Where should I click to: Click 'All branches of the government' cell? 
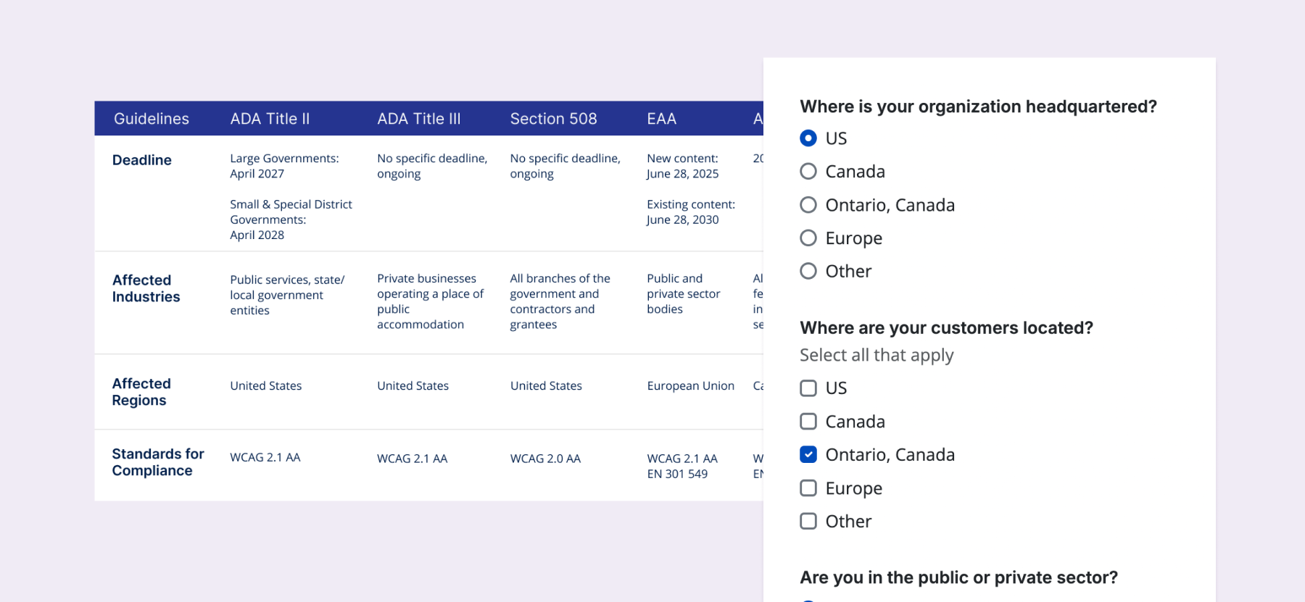pyautogui.click(x=560, y=301)
